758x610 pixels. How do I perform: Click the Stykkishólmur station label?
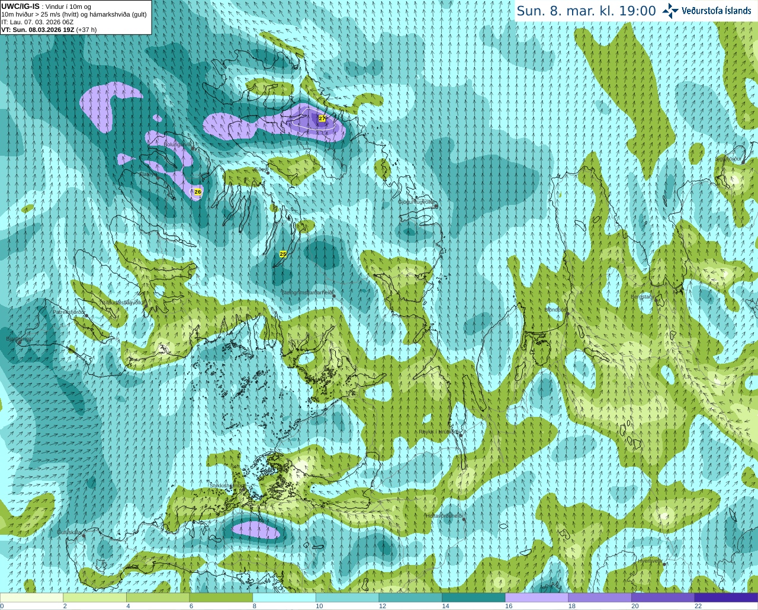227,485
